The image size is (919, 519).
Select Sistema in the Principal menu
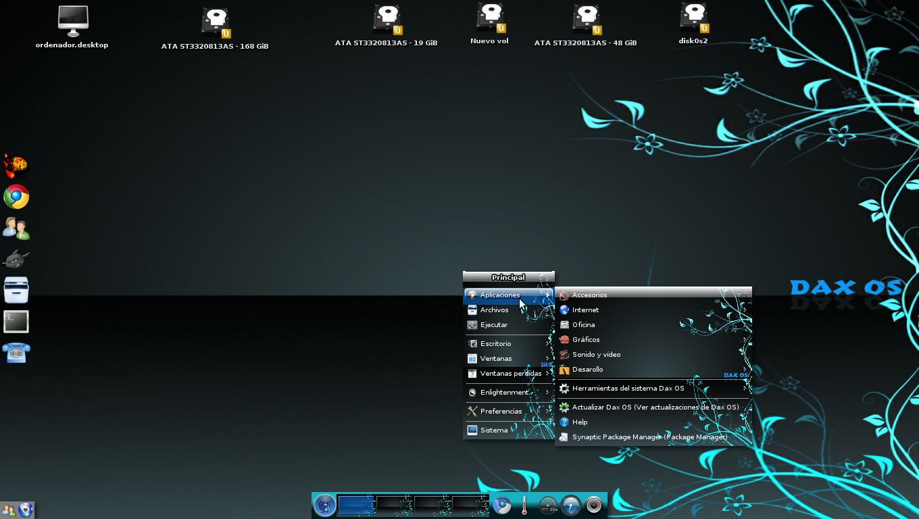point(509,430)
